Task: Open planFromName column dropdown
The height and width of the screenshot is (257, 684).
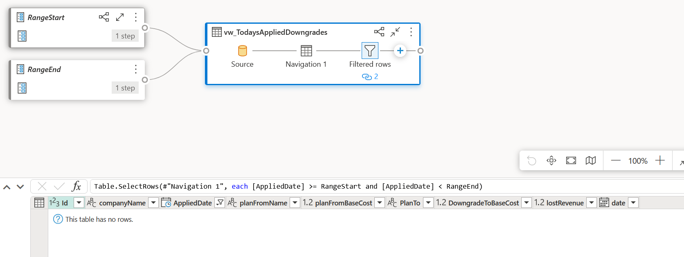Action: click(295, 203)
